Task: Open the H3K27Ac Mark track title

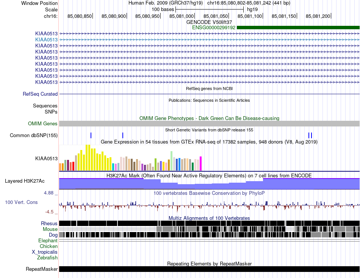Action: pos(209,175)
